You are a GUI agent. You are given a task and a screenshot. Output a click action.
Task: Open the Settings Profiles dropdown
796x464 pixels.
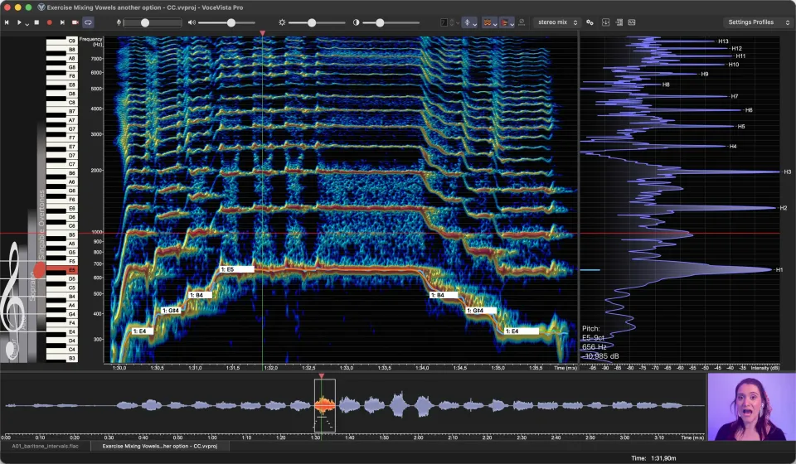757,22
